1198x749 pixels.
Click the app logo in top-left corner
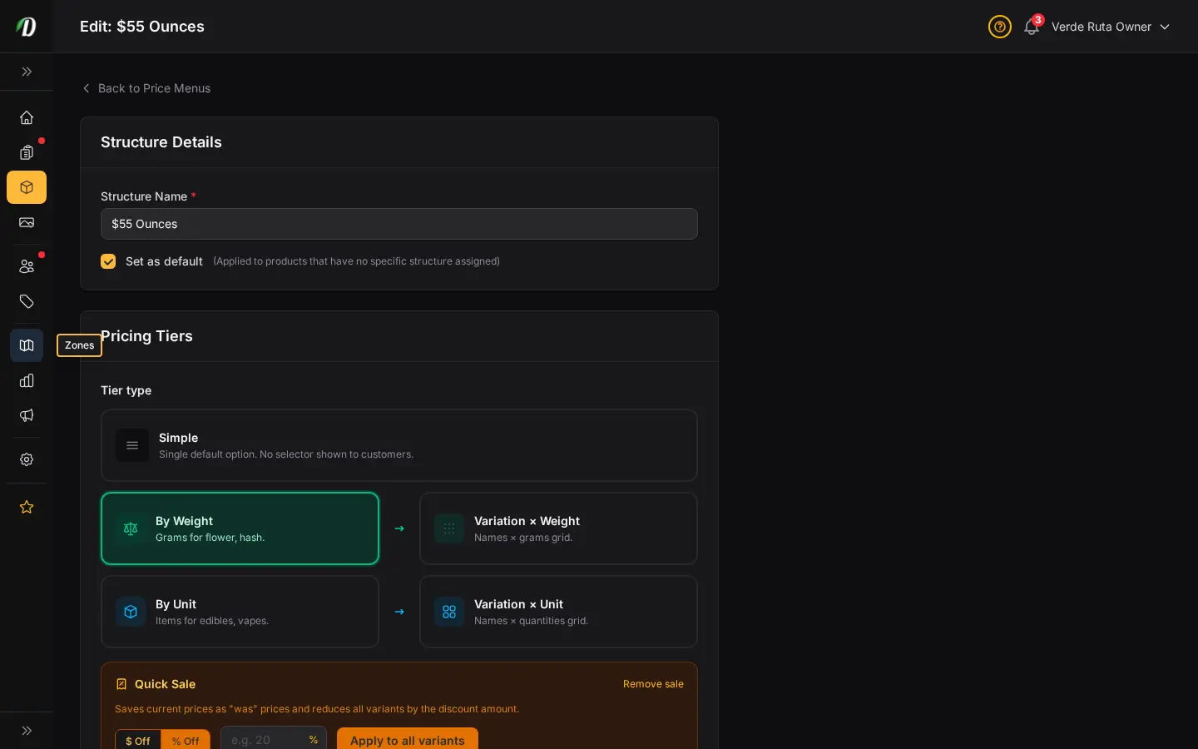click(x=27, y=27)
